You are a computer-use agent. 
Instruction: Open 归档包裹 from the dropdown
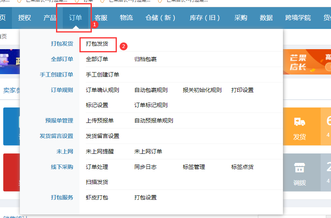[145, 59]
